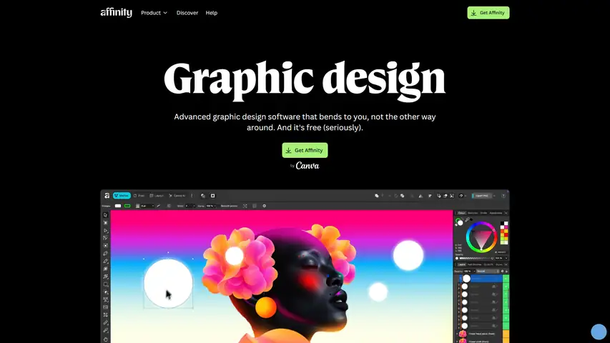This screenshot has width=610, height=343.
Task: Open the blue chat bubble at bottom-right corner
Action: pos(599,332)
